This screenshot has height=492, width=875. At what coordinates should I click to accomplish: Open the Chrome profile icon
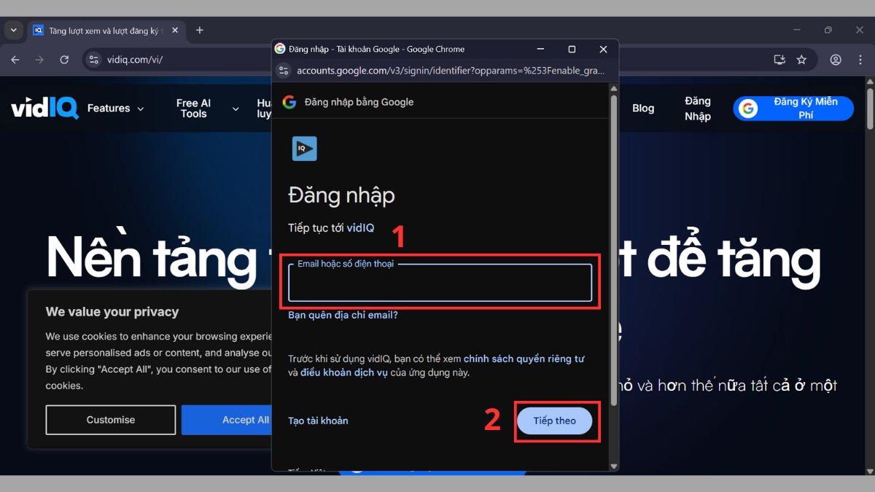(836, 60)
